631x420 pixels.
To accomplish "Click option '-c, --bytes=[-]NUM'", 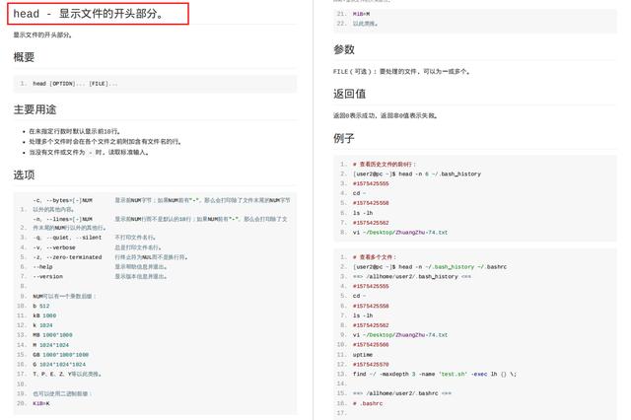I will click(63, 200).
